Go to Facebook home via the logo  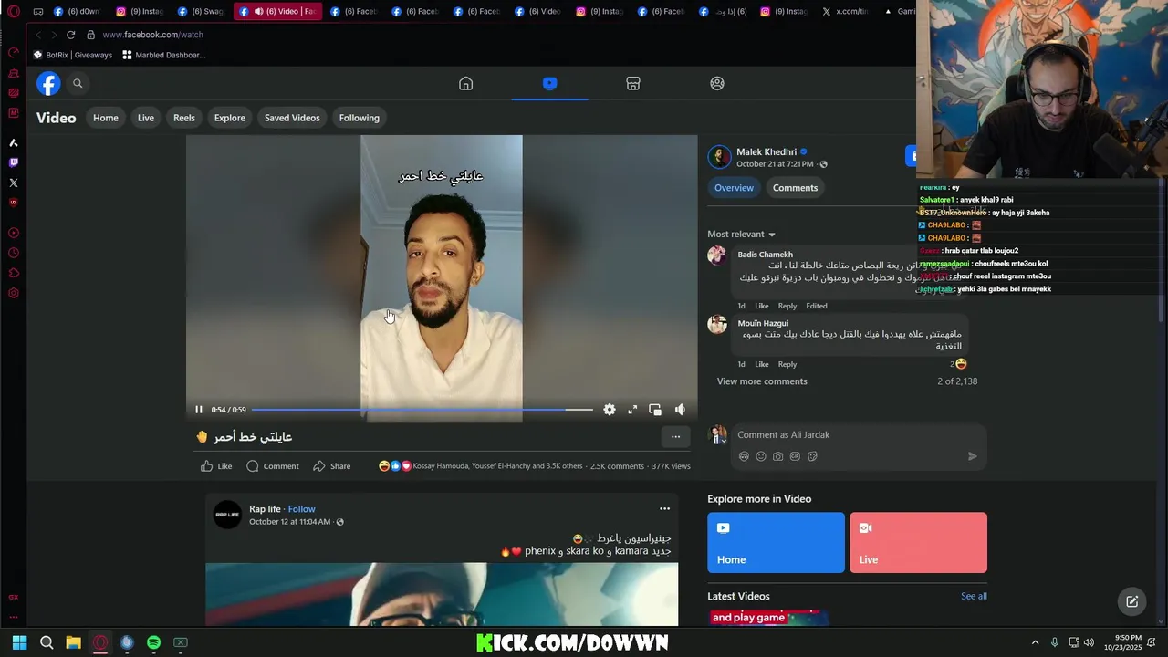point(48,83)
